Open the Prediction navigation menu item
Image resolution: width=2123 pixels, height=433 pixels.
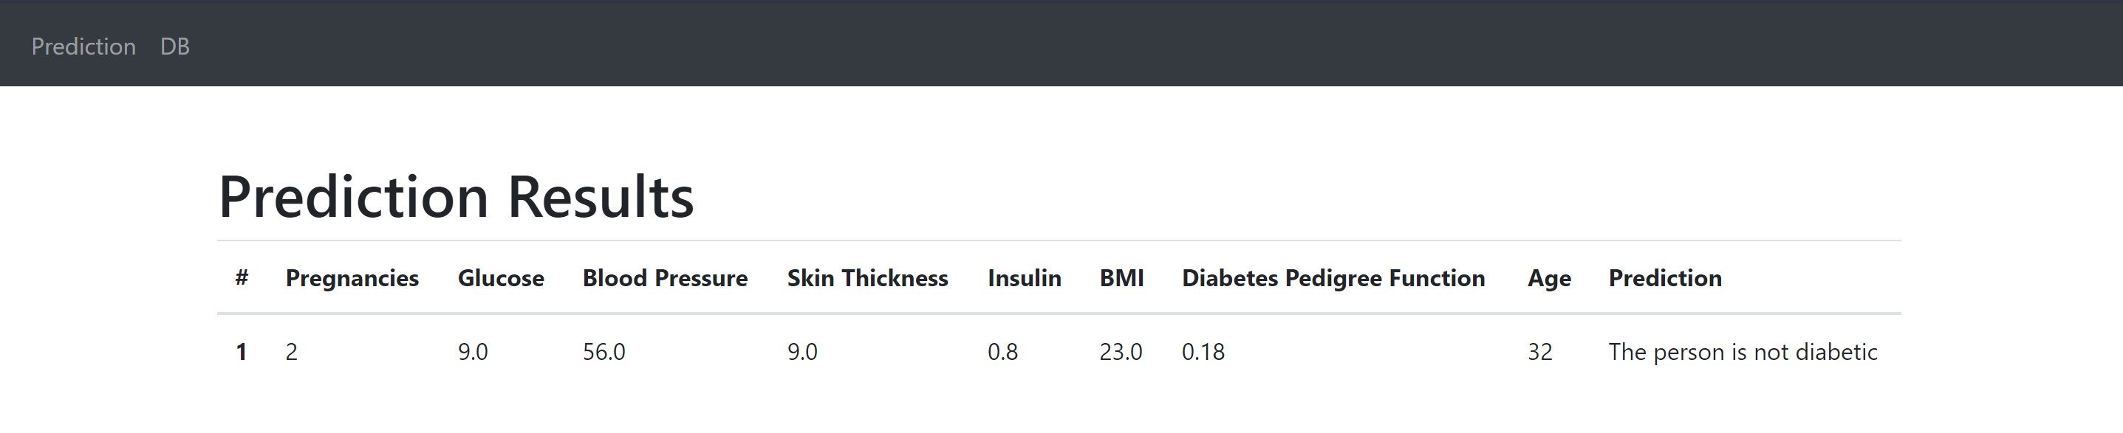[84, 46]
